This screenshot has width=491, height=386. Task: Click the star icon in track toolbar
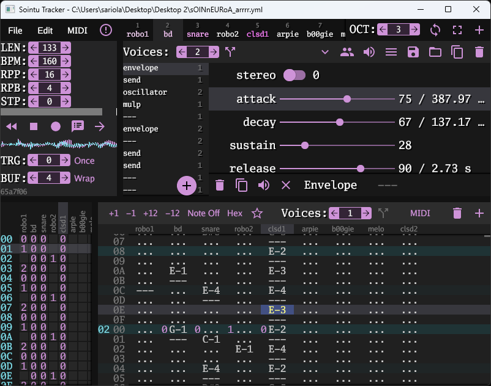257,213
